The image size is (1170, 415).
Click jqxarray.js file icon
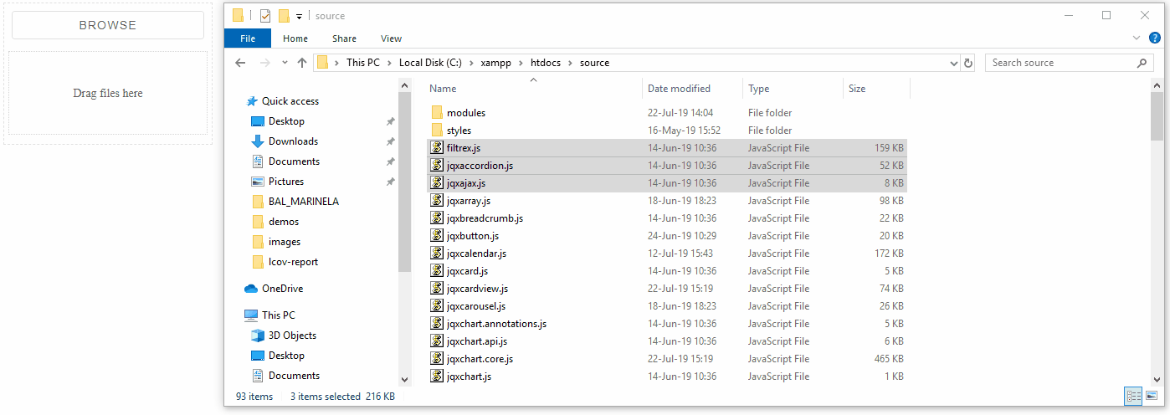click(436, 201)
